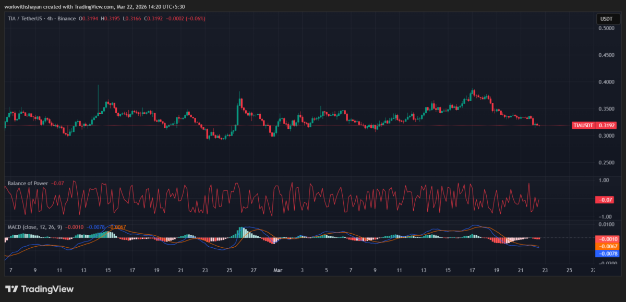The image size is (626, 302).
Task: Open symbol search via TIA / TetherUS title
Action: pyautogui.click(x=25, y=18)
